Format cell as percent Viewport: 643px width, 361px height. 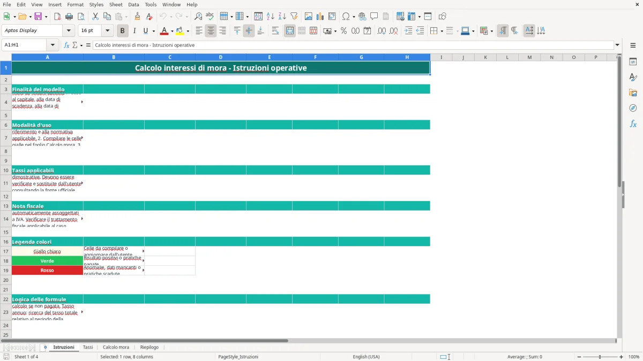point(343,31)
